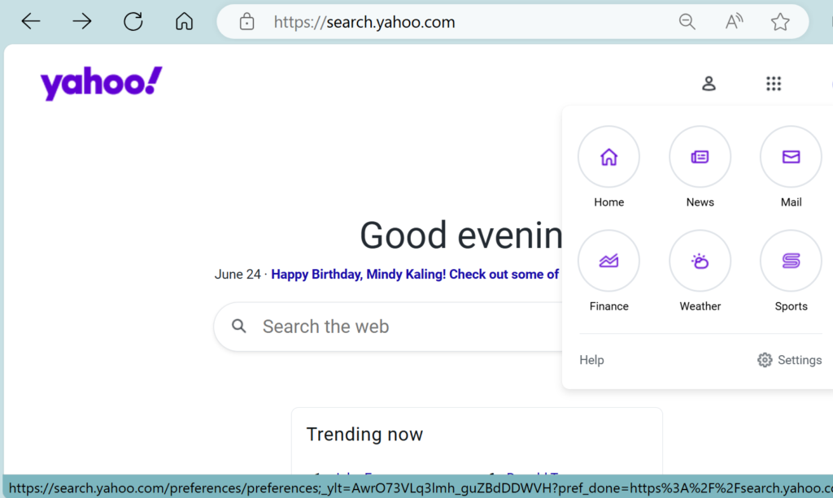The image size is (833, 498).
Task: Click the Trending now heading
Action: (364, 435)
